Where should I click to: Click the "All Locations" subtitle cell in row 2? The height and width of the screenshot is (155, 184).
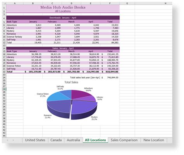click(63, 11)
